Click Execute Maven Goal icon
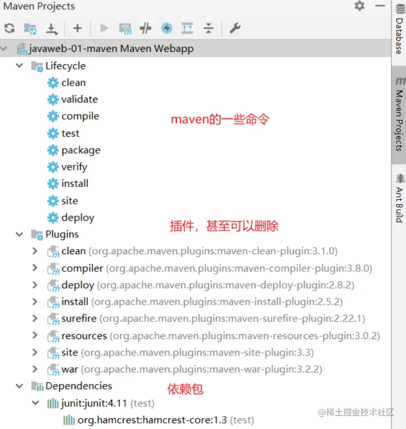 coord(125,29)
